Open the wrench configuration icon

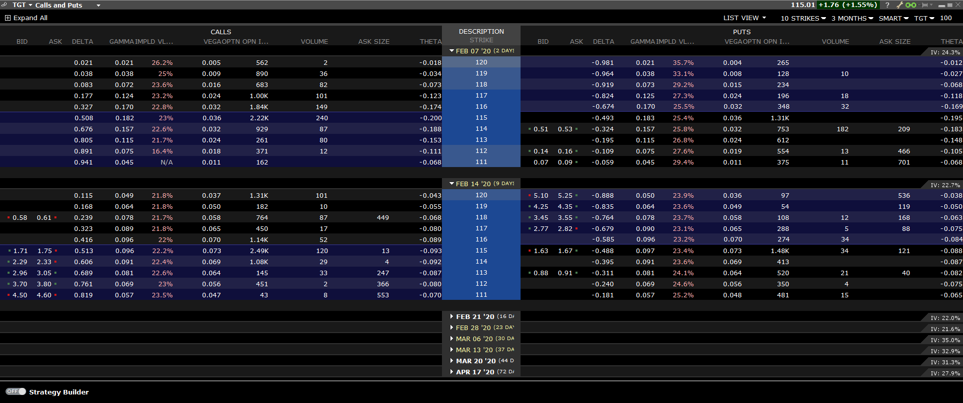pyautogui.click(x=900, y=5)
